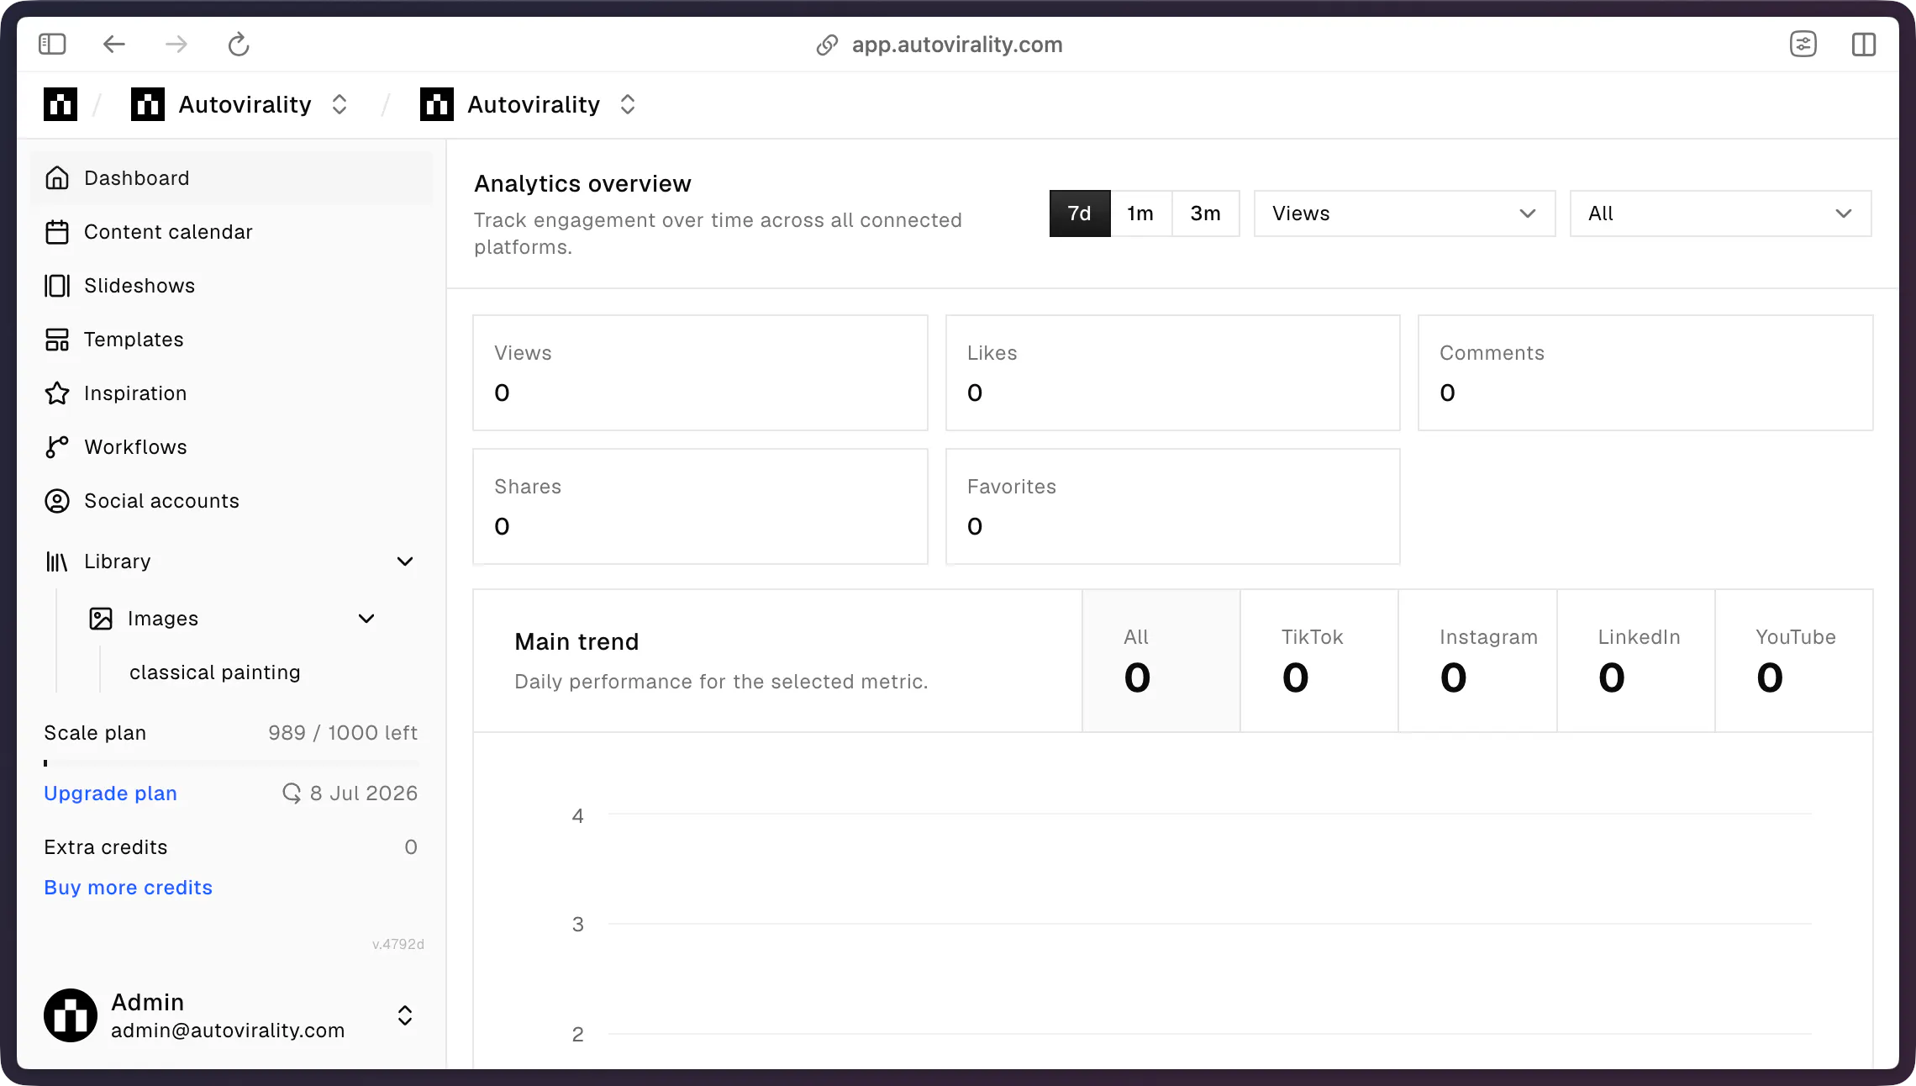Click the link icon beside the URL
Screen dimensions: 1916x1086
pyautogui.click(x=828, y=45)
